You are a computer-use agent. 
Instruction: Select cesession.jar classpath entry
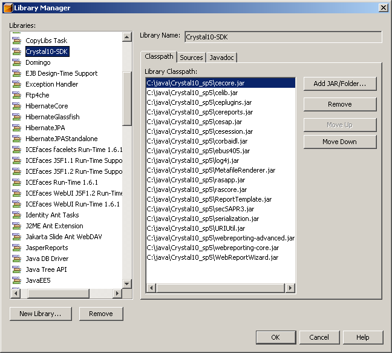pos(220,131)
